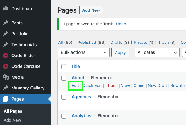Viewport: 186px width, 125px height.
Task: Sort pages by Title column header
Action: 75,66
